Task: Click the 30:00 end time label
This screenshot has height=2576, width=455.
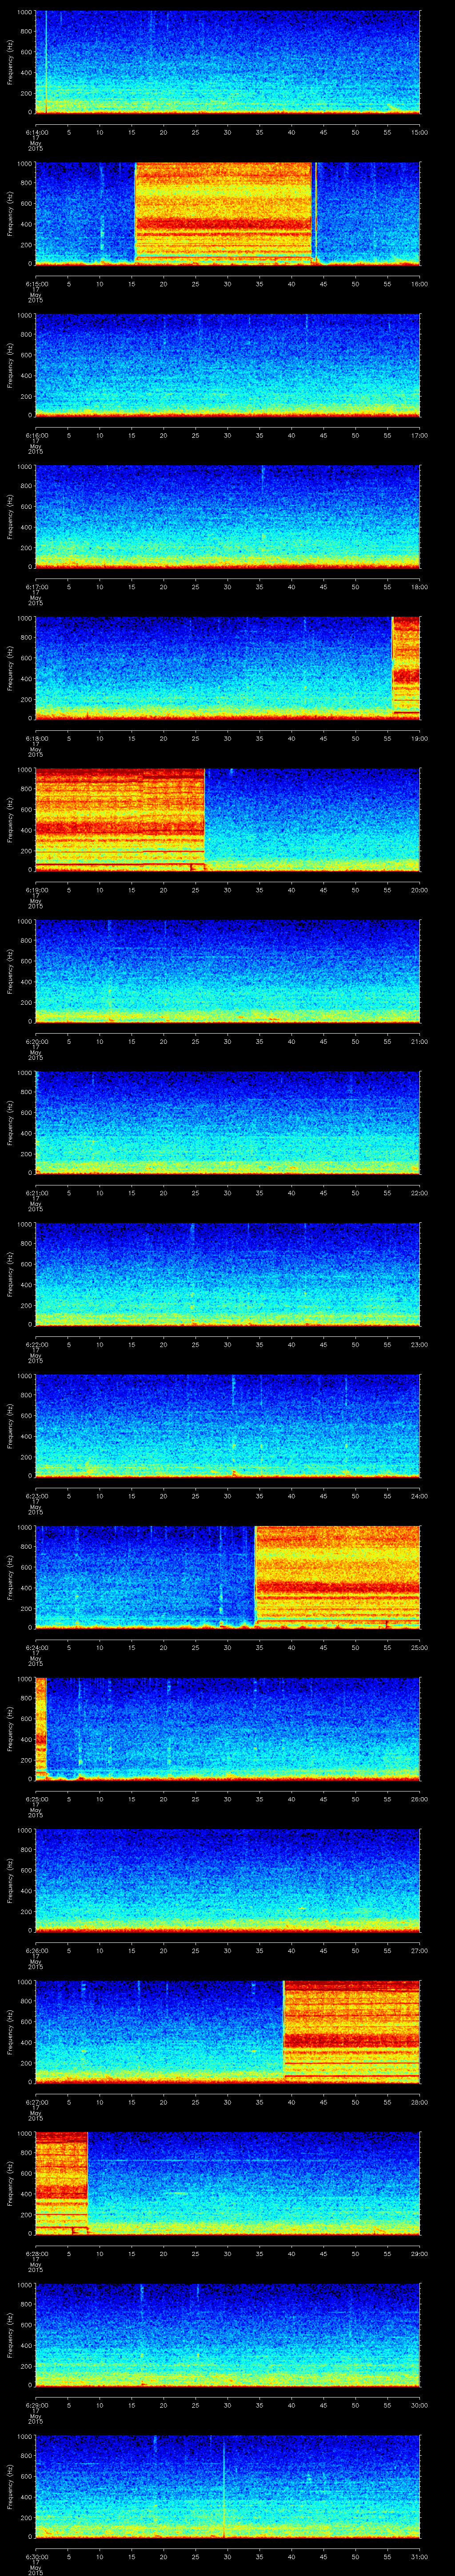Action: (x=420, y=2404)
